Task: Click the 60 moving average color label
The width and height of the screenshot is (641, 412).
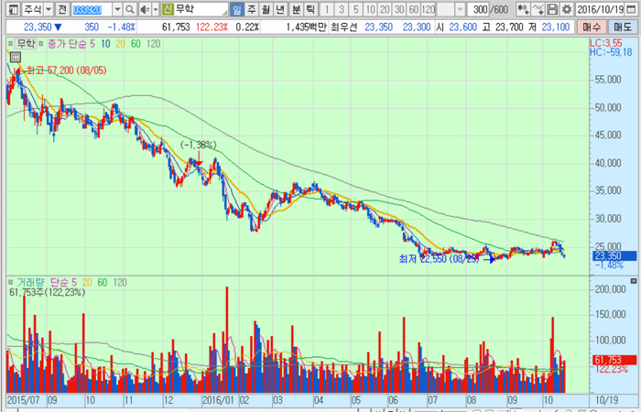Action: point(136,43)
